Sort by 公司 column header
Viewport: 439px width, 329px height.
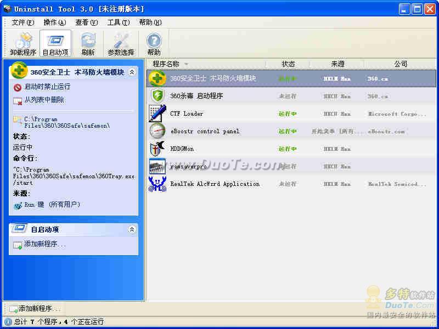click(401, 64)
